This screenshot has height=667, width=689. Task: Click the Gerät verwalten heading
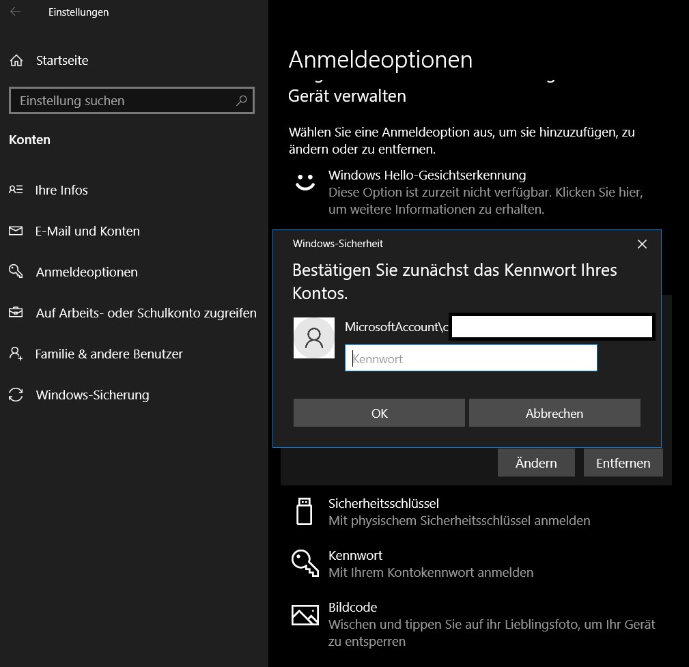coord(347,96)
